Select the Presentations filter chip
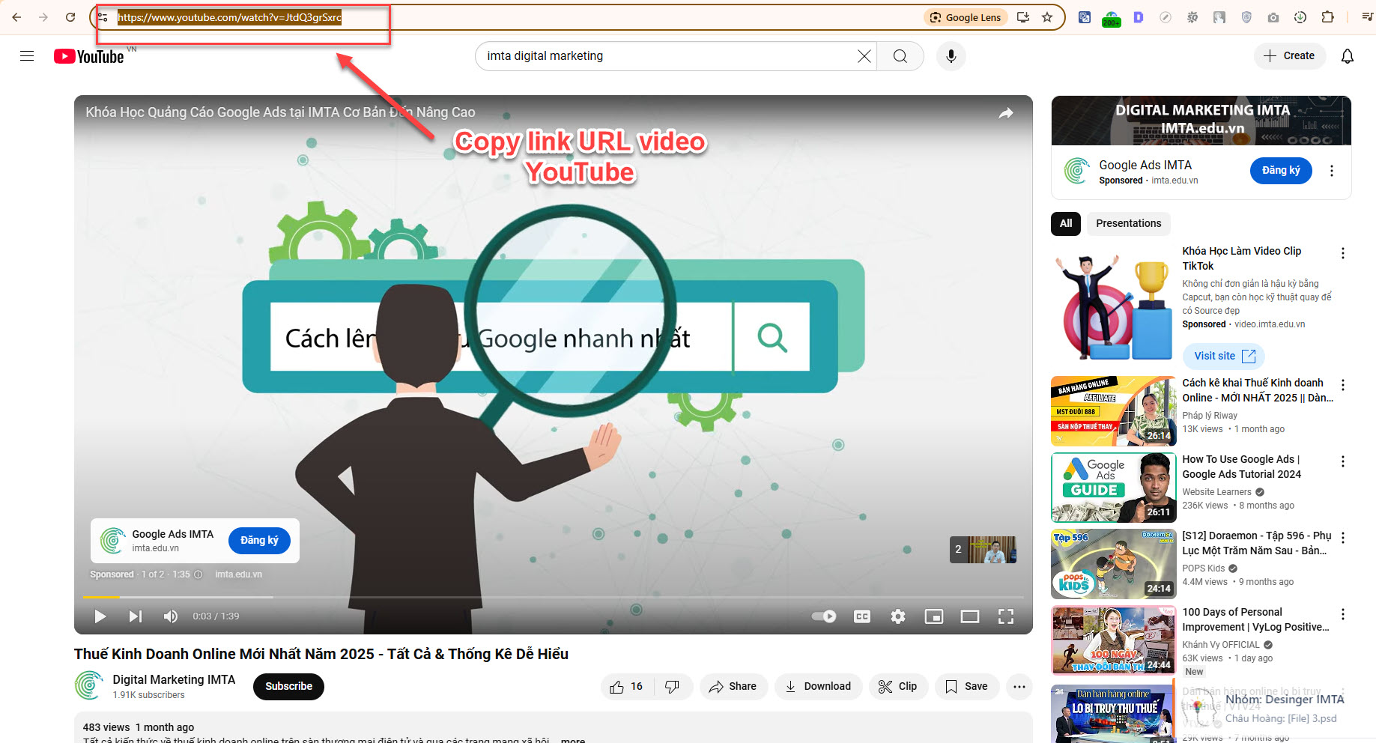Viewport: 1376px width, 743px height. point(1128,223)
